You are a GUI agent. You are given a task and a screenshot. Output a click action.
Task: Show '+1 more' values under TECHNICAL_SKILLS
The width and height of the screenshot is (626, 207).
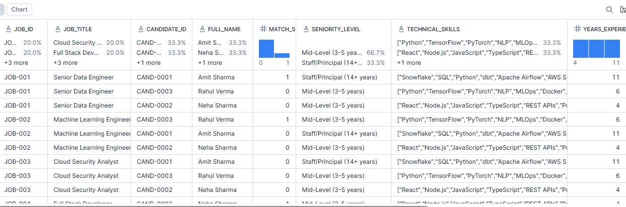click(x=409, y=63)
